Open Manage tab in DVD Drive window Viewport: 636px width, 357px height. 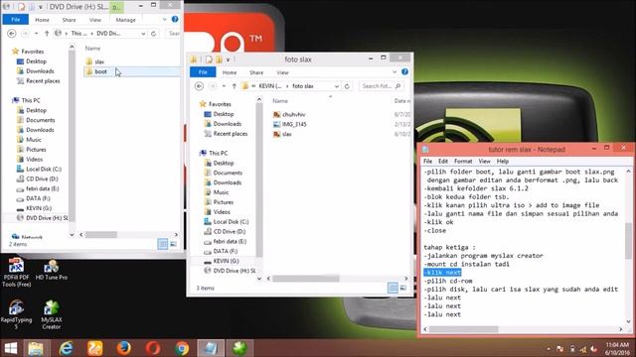[x=126, y=20]
